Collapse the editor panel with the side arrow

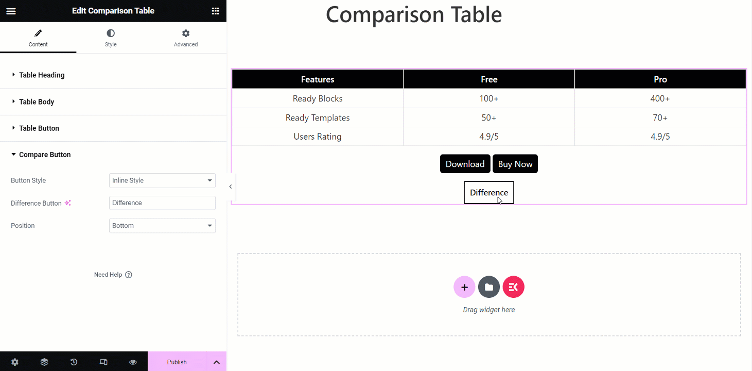[231, 187]
